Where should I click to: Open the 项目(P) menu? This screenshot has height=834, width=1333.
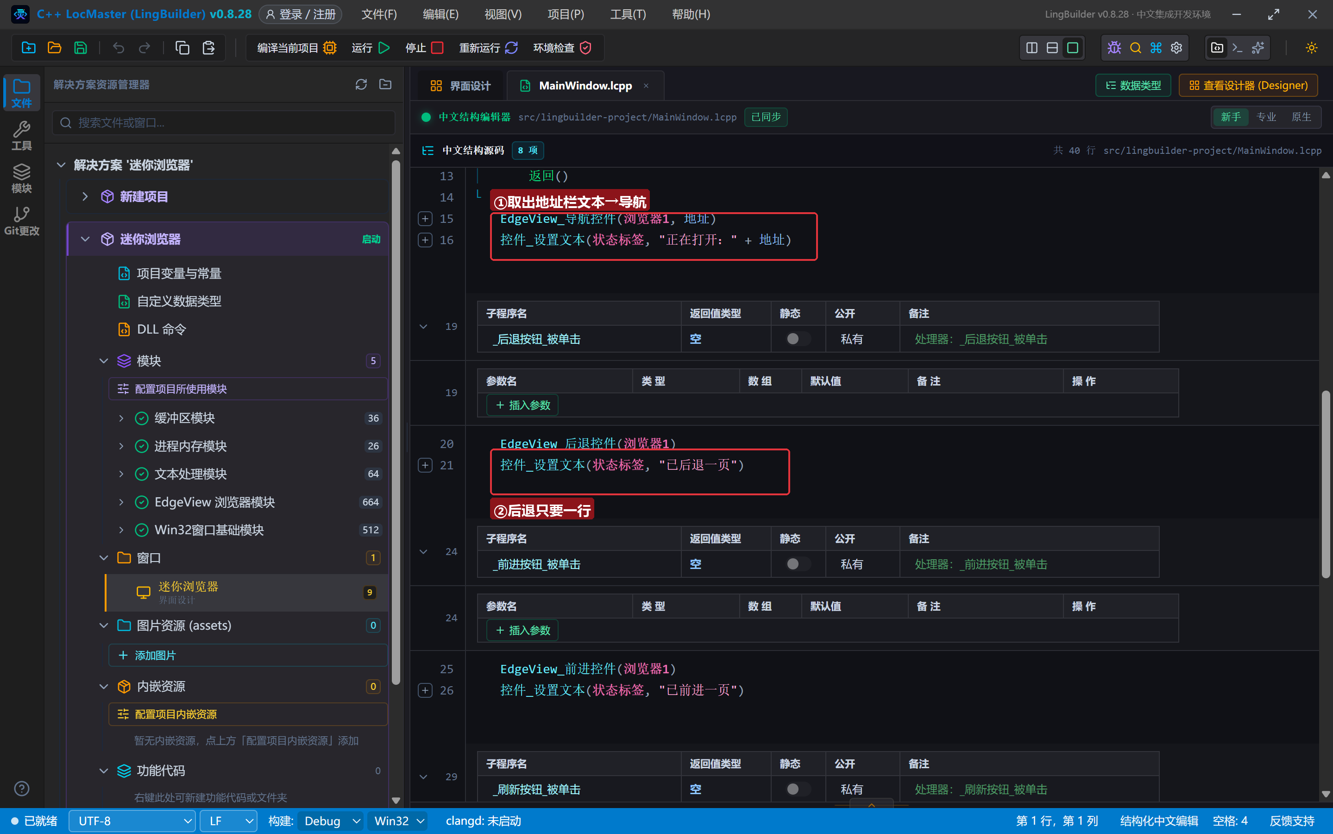click(566, 14)
